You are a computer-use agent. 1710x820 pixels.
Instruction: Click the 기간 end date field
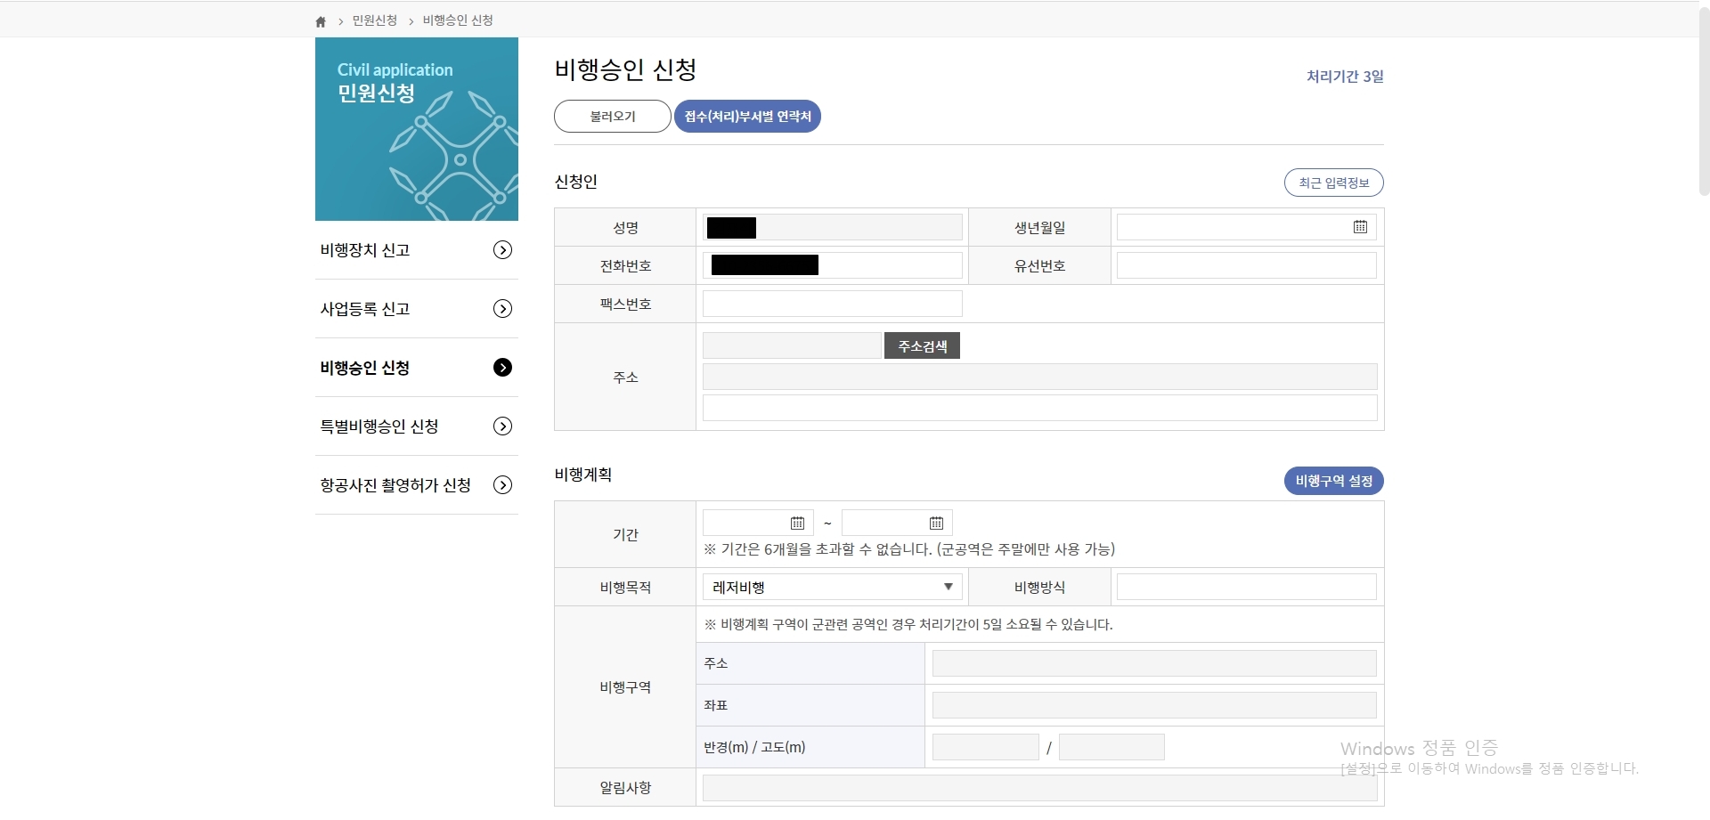click(897, 523)
